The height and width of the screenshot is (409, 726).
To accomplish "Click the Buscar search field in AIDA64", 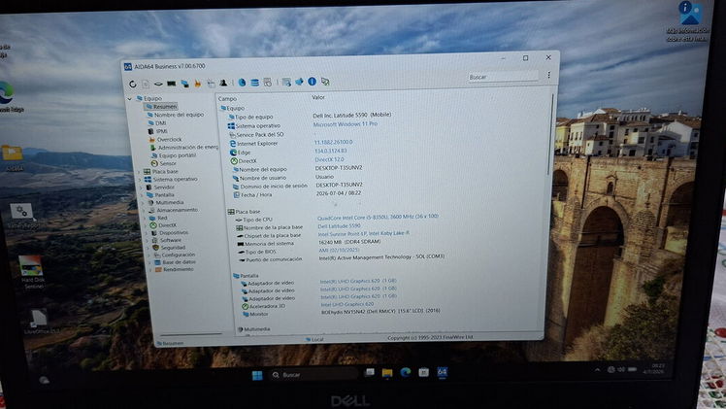I will pyautogui.click(x=503, y=77).
